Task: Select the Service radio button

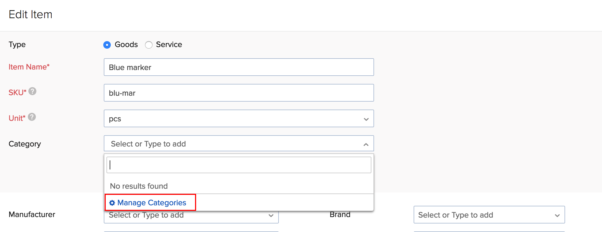Action: pyautogui.click(x=149, y=45)
